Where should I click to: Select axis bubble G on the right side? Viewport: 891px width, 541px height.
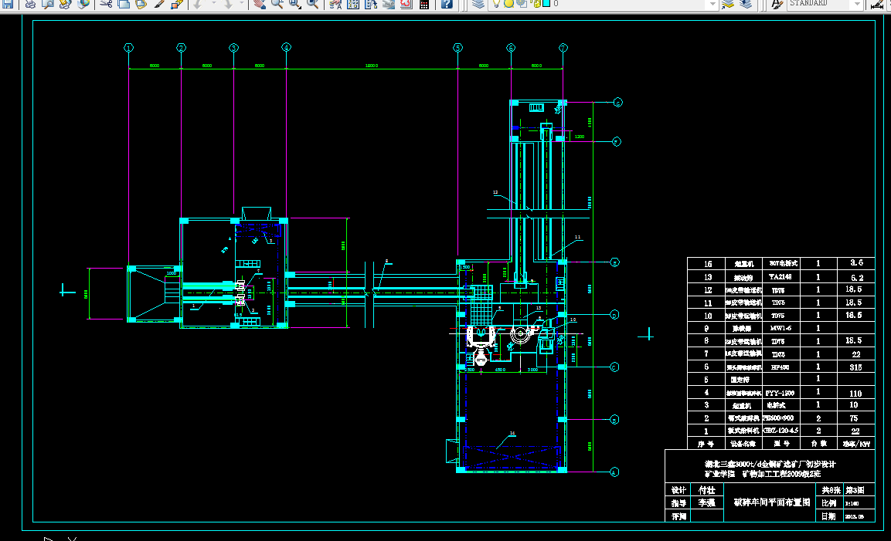click(x=617, y=102)
